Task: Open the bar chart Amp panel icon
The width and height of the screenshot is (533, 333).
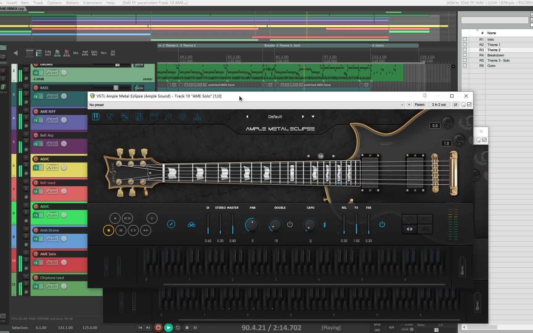Action: point(197,117)
